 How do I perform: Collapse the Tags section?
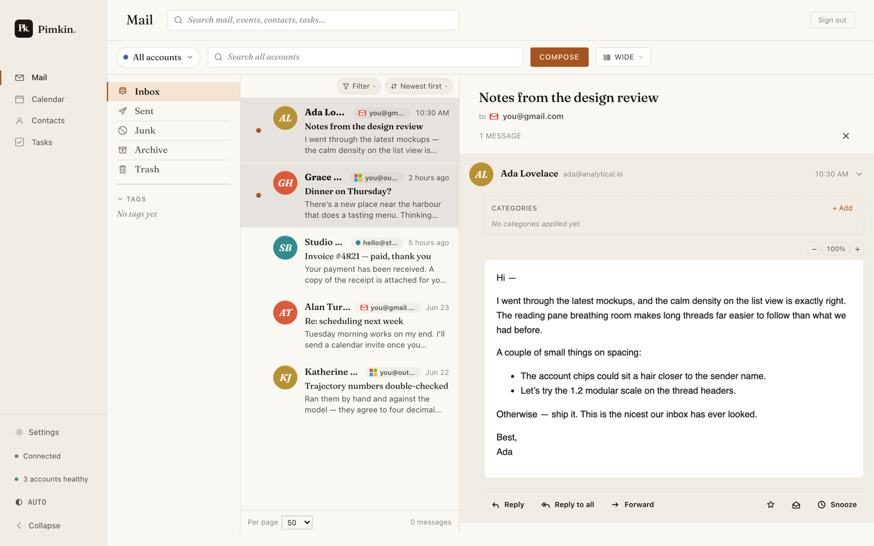tap(132, 199)
